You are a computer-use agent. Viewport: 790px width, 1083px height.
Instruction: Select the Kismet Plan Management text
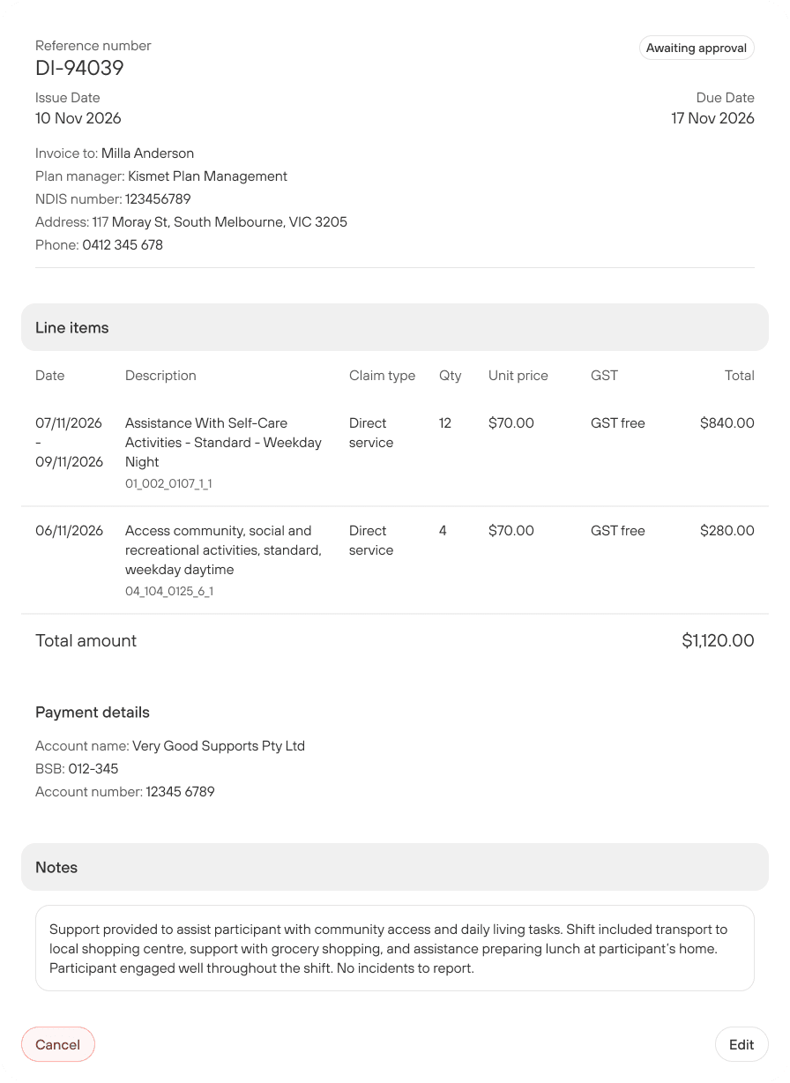[207, 176]
